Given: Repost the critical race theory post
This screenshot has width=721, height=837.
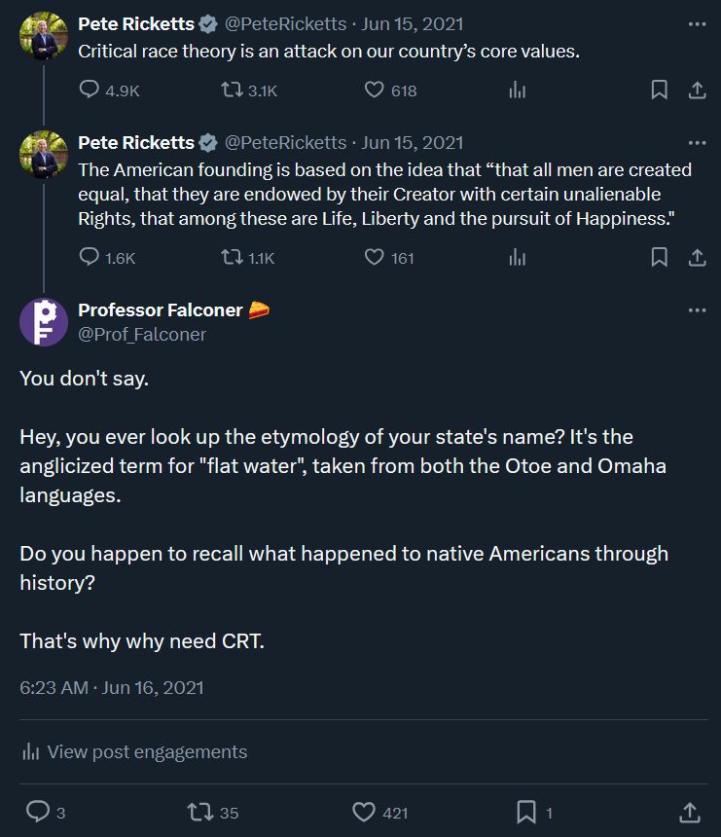Looking at the screenshot, I should (232, 91).
